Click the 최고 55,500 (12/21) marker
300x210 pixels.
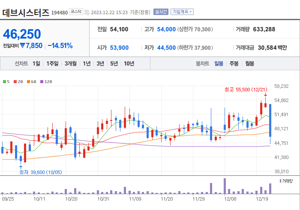point(246,90)
